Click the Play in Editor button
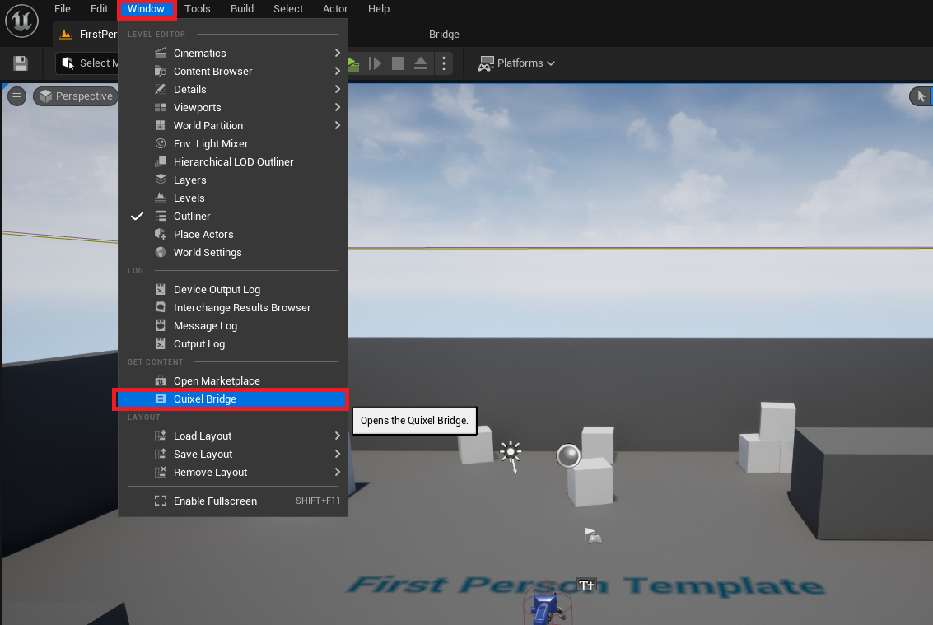 coord(352,63)
